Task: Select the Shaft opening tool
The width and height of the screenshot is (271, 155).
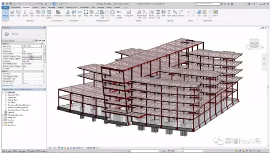Action: coord(163,13)
